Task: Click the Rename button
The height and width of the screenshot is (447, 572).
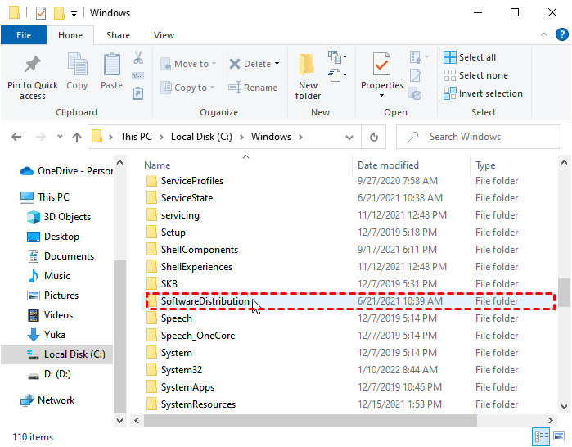Action: [x=253, y=88]
